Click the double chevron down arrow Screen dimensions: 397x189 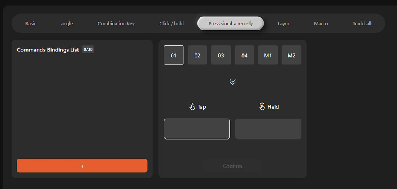pyautogui.click(x=233, y=82)
